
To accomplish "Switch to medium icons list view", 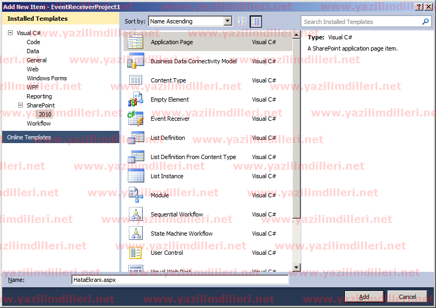I will 256,21.
